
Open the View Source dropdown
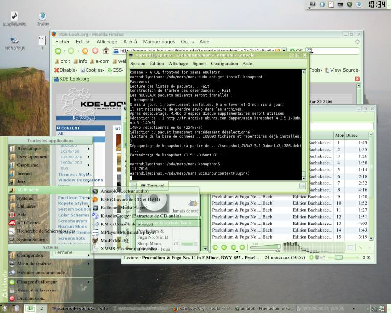[x=343, y=70]
